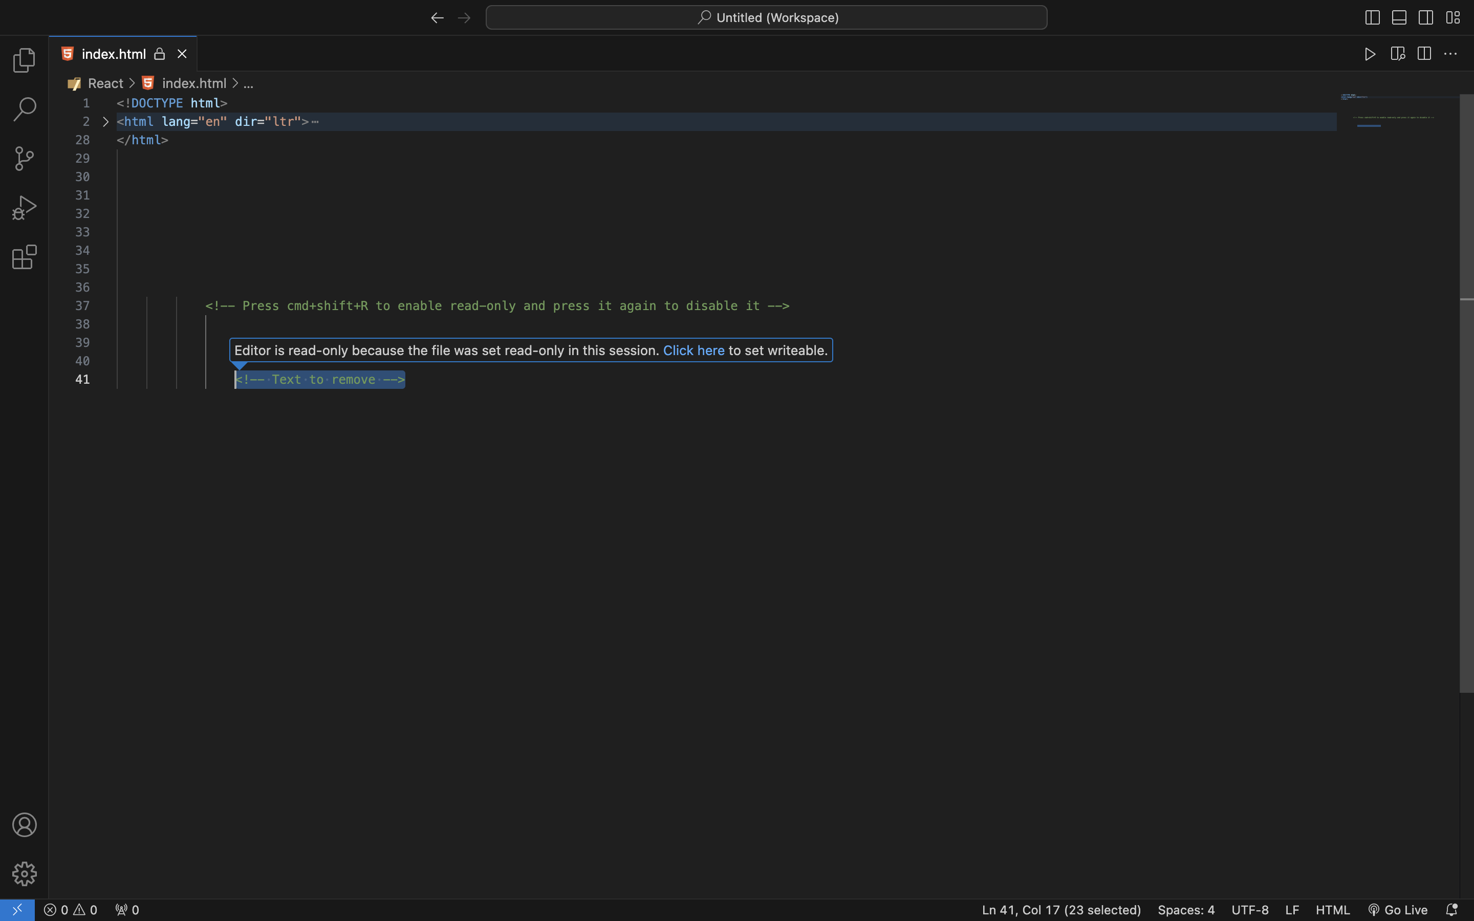This screenshot has height=921, width=1474.
Task: Open the Search view
Action: [x=25, y=109]
